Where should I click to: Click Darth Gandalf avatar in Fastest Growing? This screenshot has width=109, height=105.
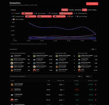(12, 70)
